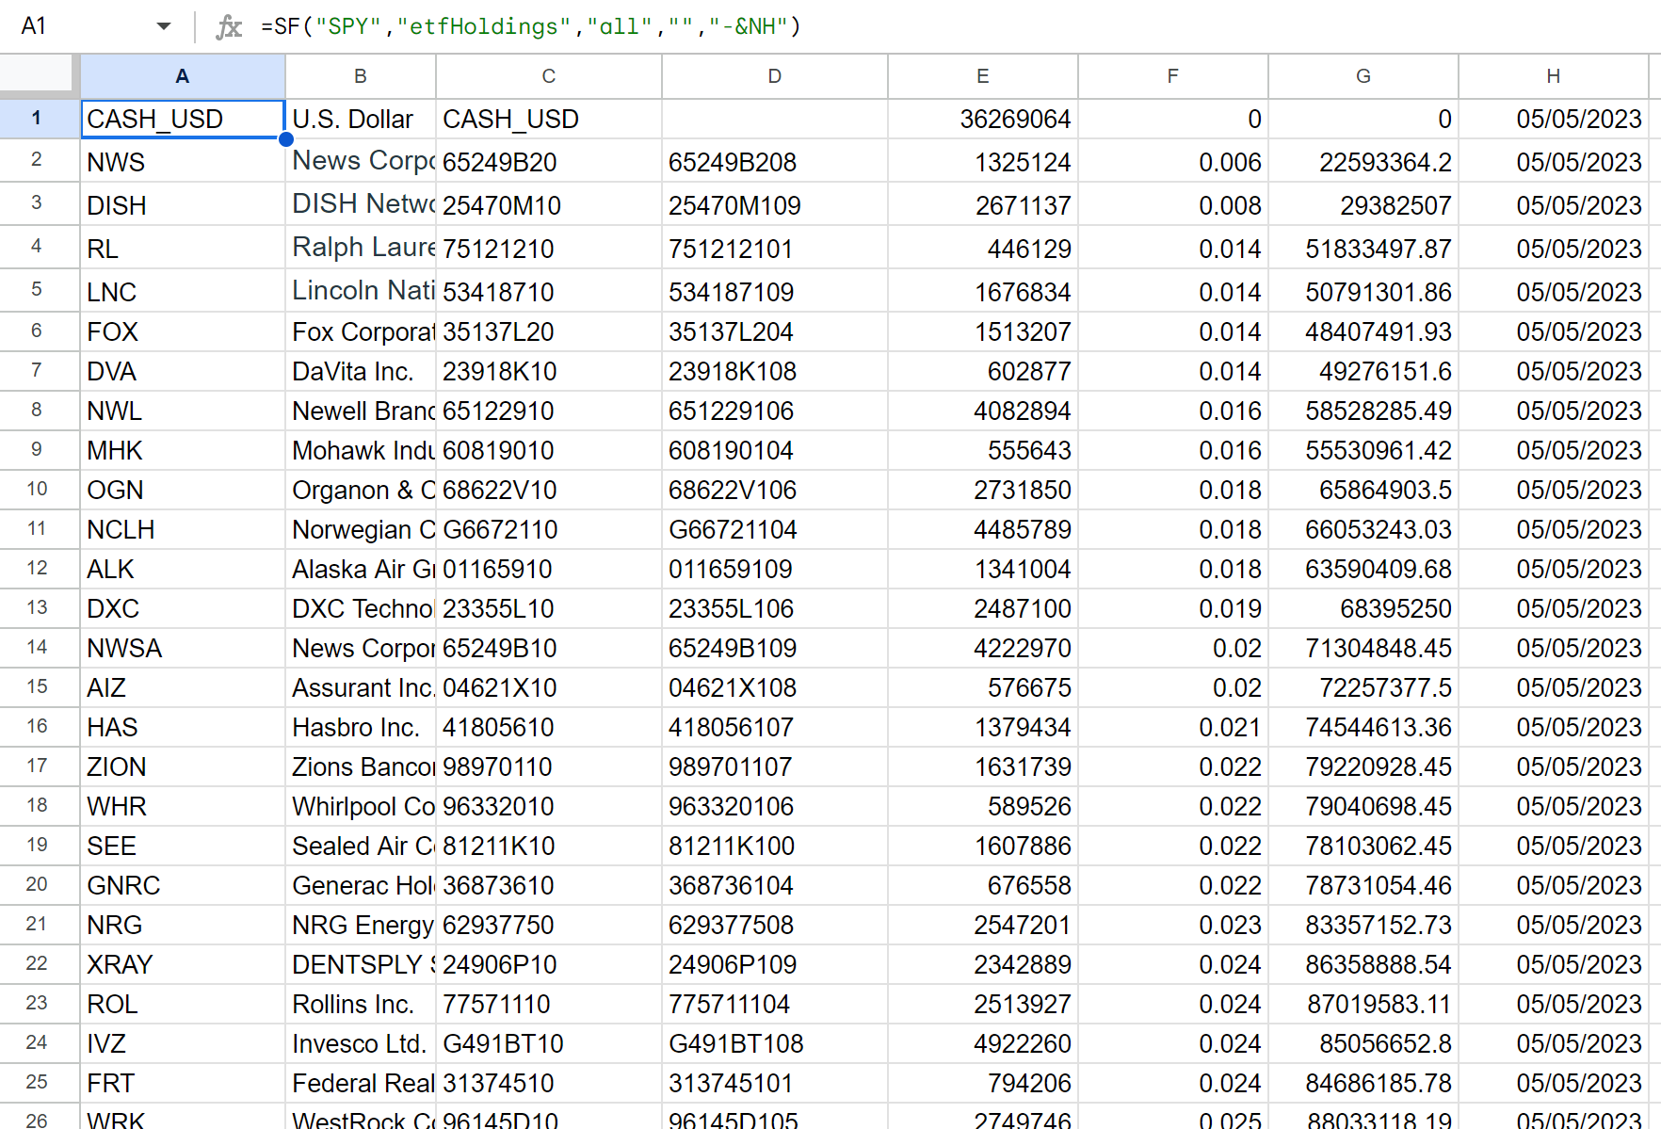Select column D header

775,76
